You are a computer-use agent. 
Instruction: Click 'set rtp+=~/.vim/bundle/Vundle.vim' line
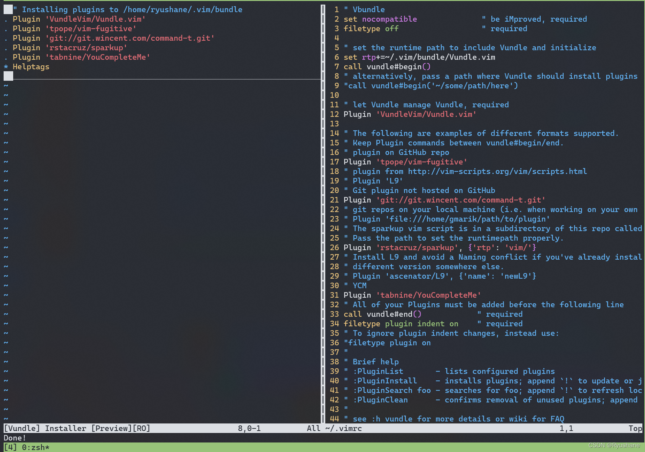point(419,57)
